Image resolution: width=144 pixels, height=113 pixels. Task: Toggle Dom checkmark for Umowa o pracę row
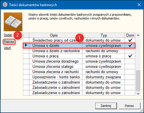130,56
